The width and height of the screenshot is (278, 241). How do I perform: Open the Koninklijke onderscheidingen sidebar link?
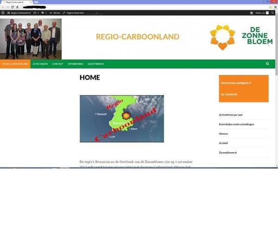[x=236, y=124]
